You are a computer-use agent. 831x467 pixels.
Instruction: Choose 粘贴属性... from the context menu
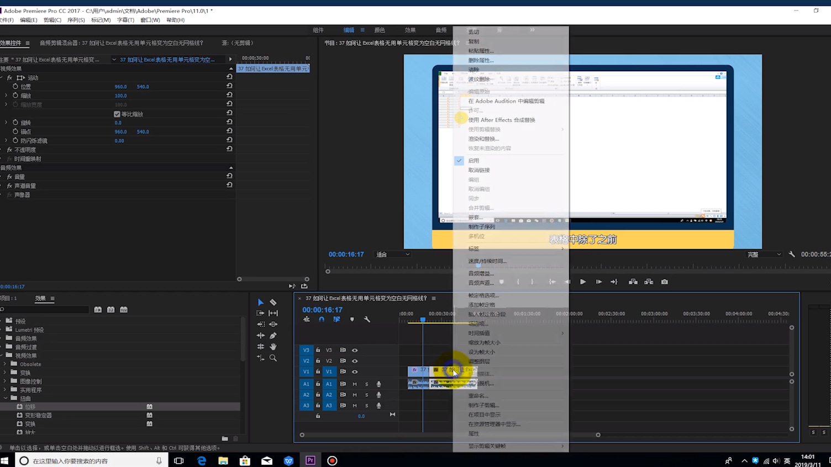pyautogui.click(x=481, y=51)
